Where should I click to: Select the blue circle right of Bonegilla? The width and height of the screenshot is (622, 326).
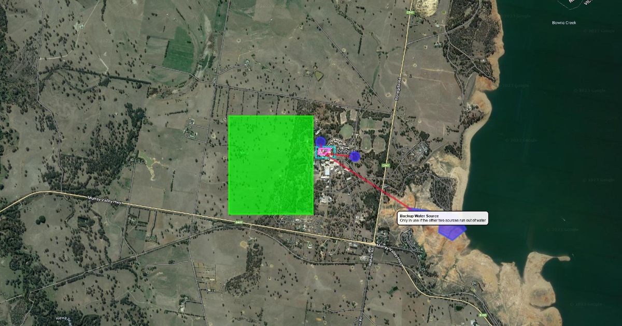coord(355,156)
